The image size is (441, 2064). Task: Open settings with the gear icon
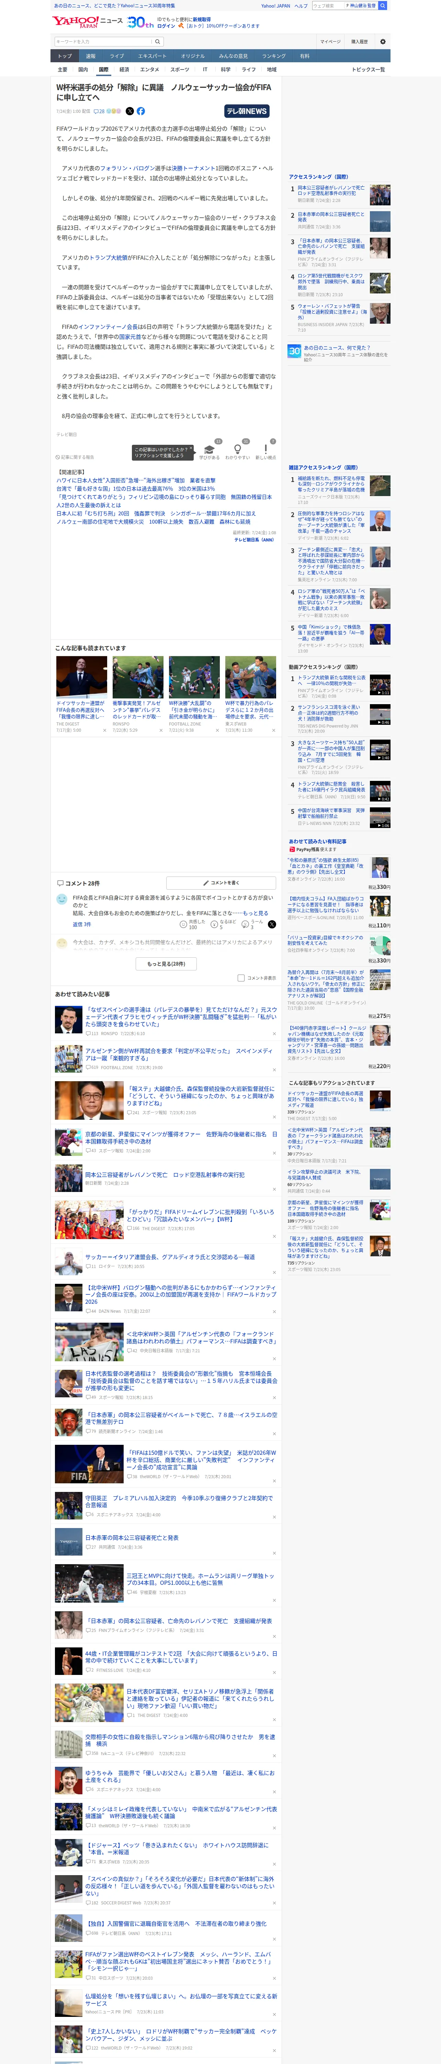(383, 42)
